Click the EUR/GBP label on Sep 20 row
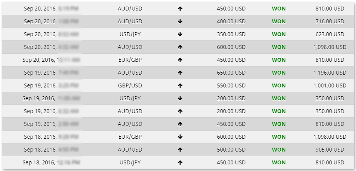Screen dimensions: 356x171 tap(130, 60)
